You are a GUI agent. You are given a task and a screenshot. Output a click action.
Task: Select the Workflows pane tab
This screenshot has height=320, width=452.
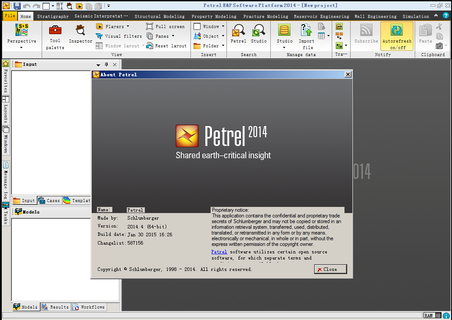(x=89, y=307)
